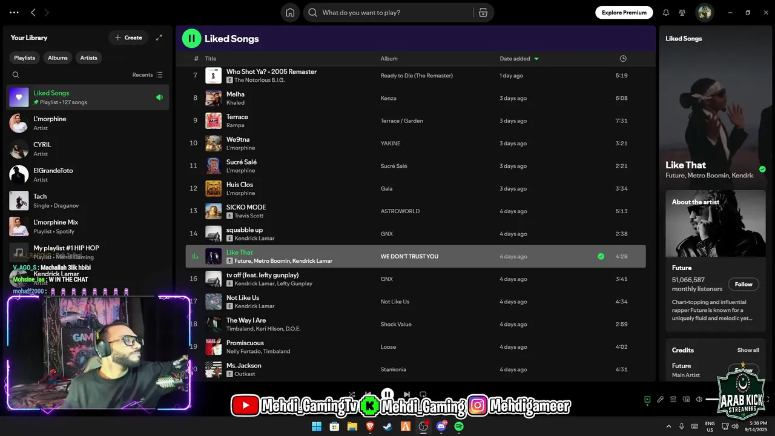Open the microphone icon in system tray

pyautogui.click(x=682, y=426)
